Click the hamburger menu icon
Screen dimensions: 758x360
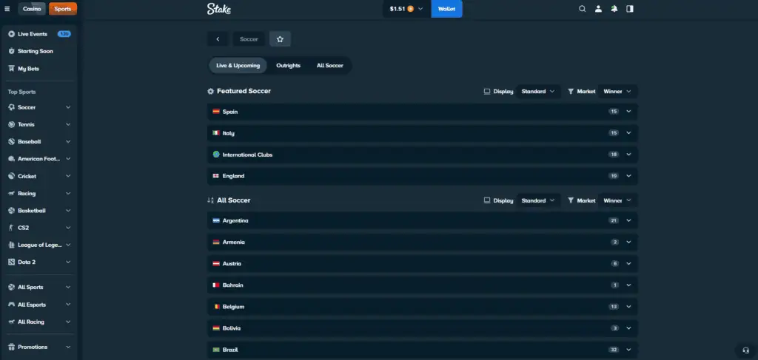tap(7, 9)
